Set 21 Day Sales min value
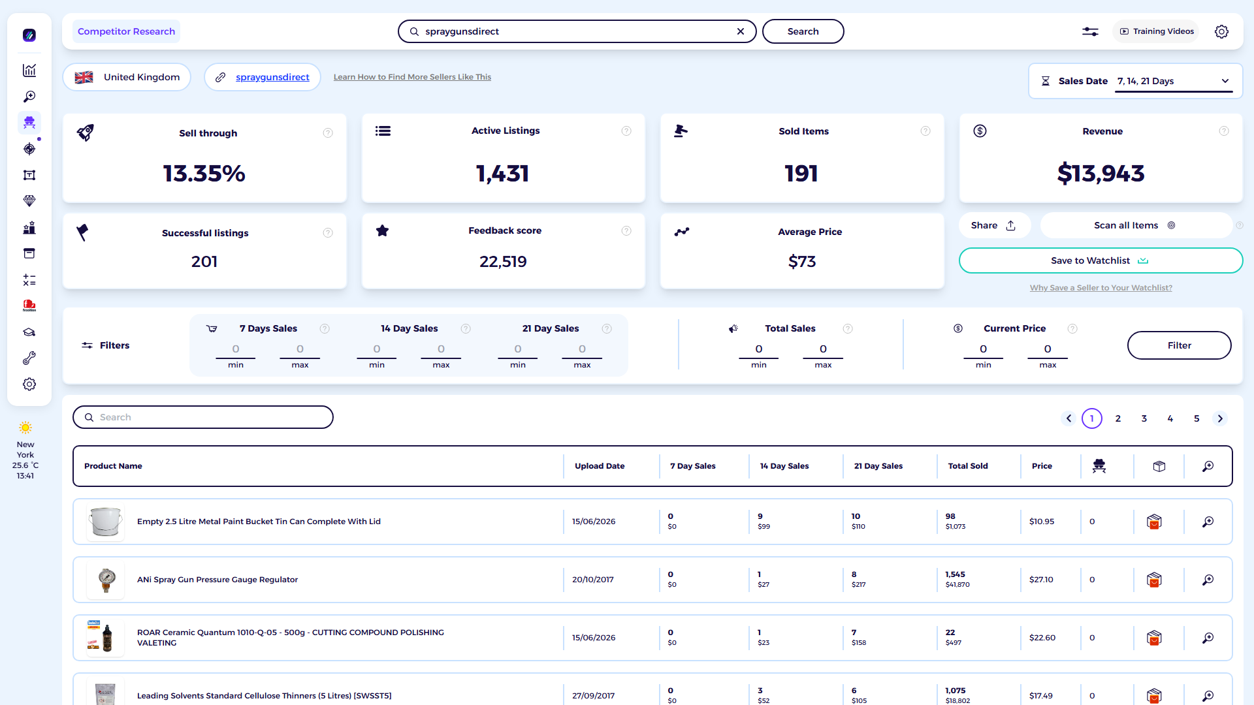 (518, 350)
